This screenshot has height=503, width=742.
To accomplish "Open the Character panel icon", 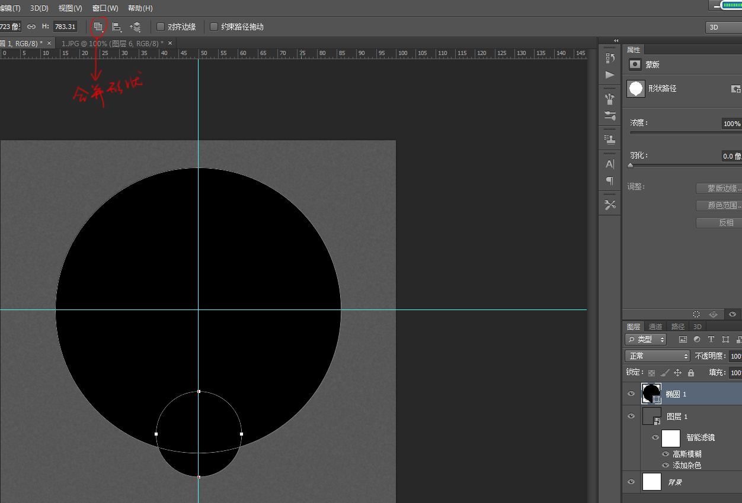I will (610, 164).
